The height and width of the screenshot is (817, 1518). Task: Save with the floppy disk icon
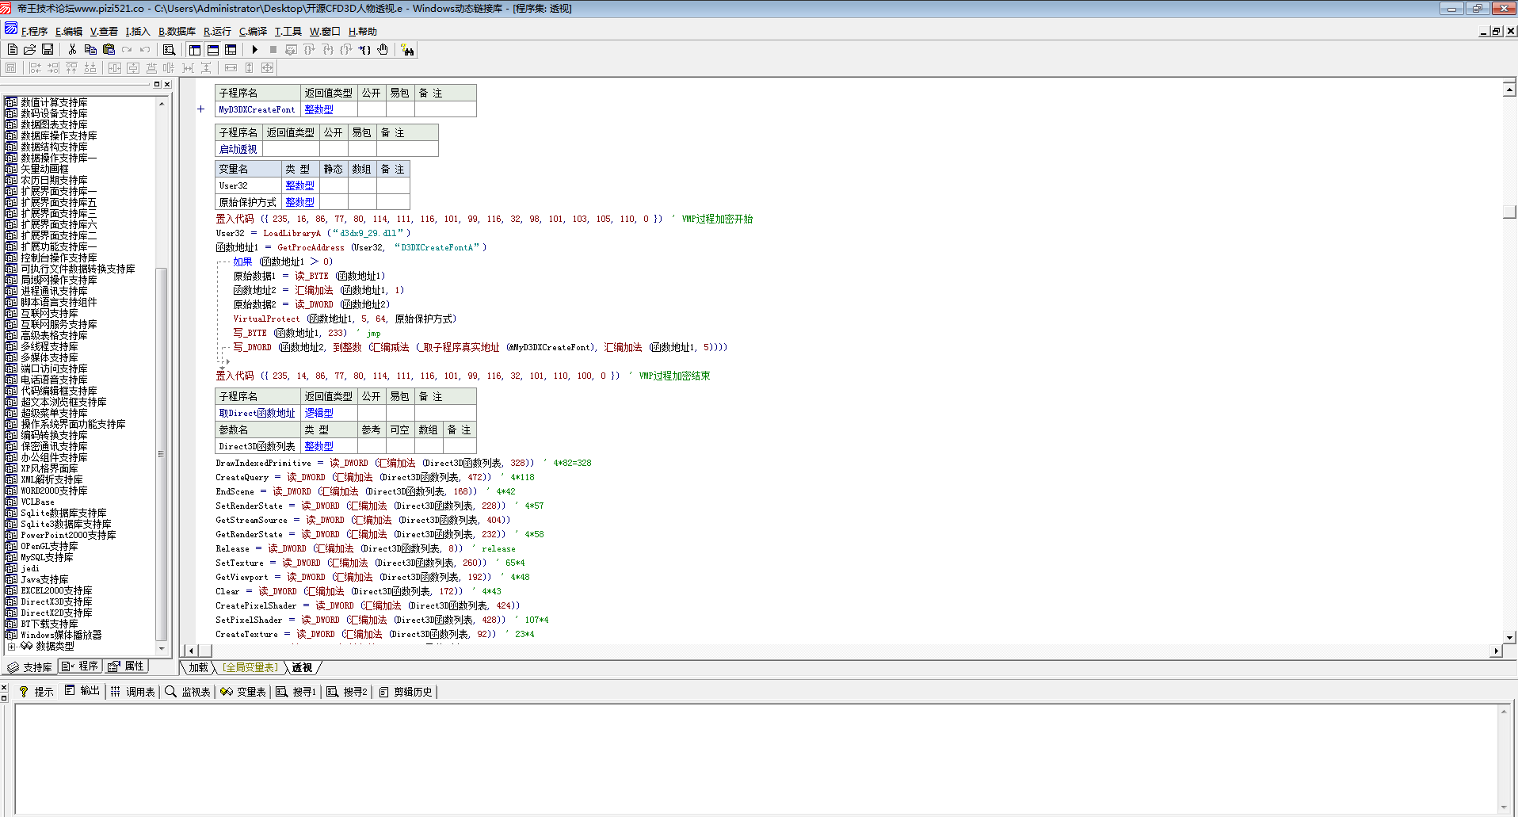pos(48,49)
